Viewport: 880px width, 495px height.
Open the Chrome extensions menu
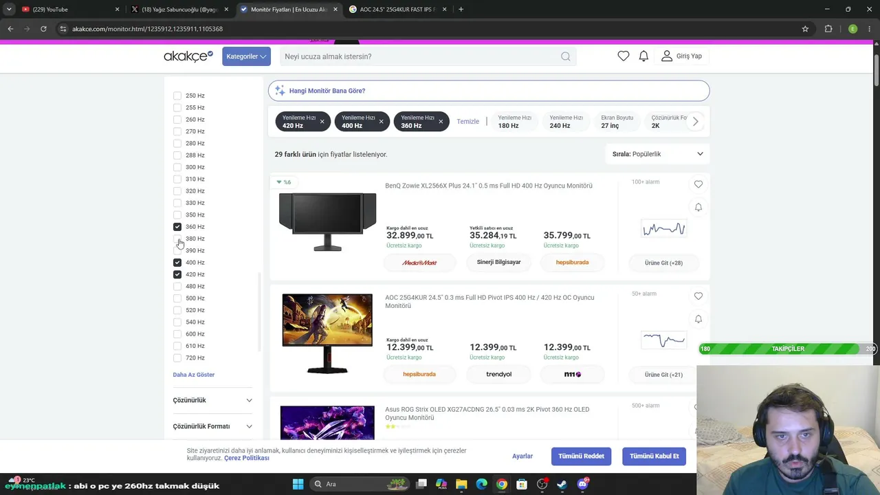coord(828,29)
